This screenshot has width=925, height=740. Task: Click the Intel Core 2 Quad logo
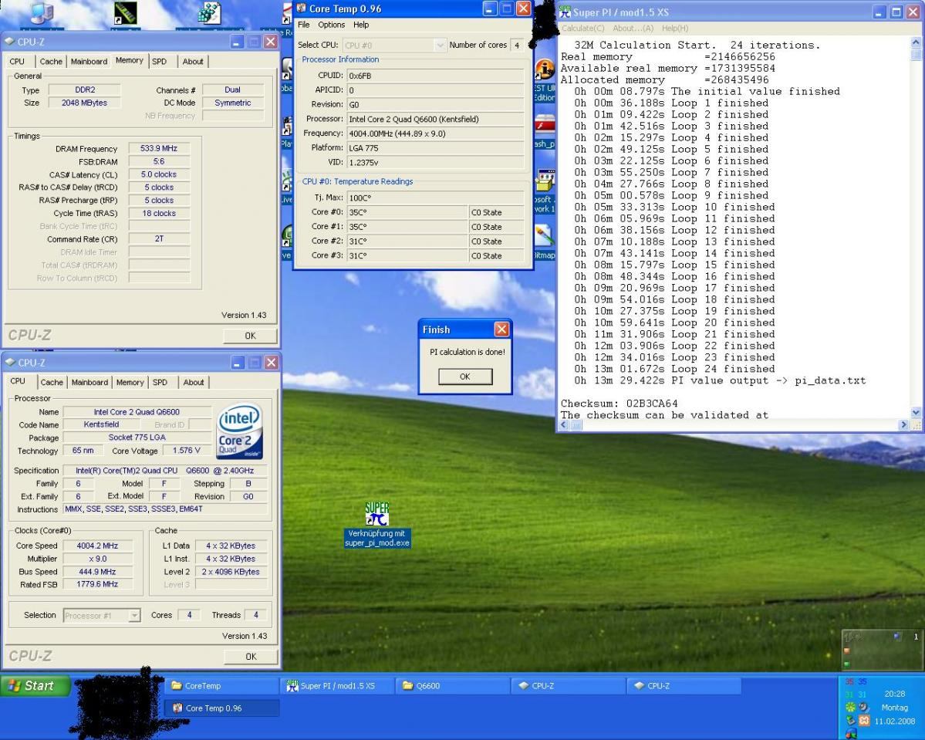pos(239,431)
